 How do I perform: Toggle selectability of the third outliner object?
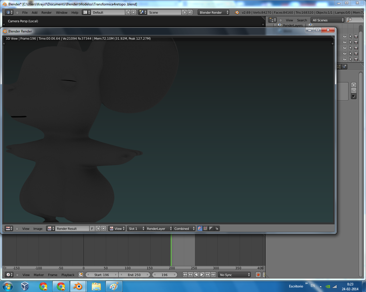coord(351,48)
